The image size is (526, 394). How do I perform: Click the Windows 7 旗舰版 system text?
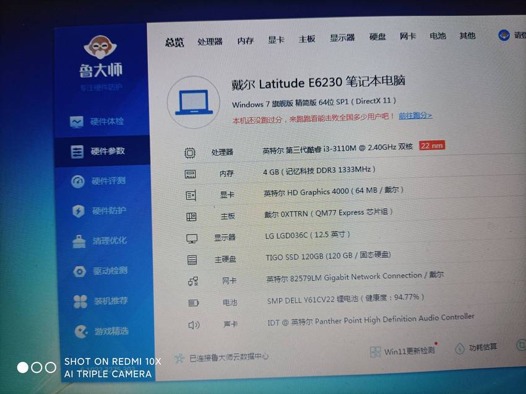pyautogui.click(x=314, y=102)
